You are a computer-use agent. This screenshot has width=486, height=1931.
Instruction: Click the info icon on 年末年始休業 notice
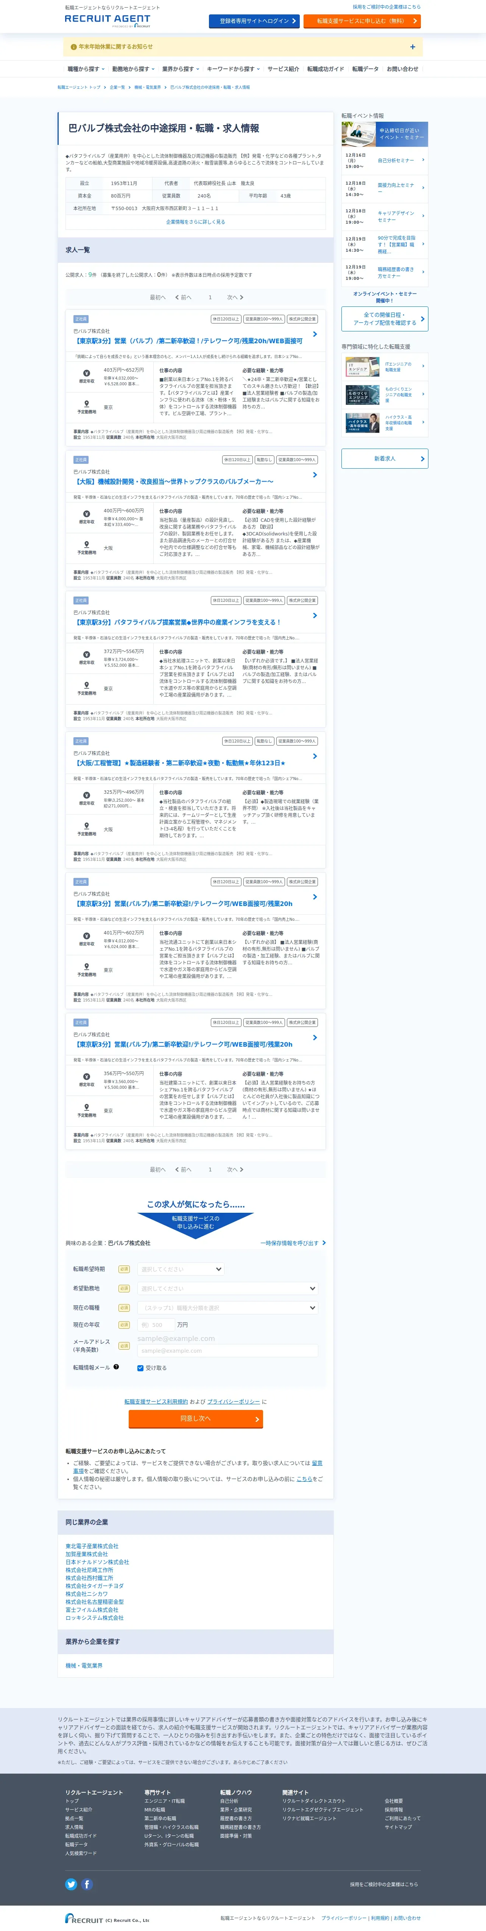(73, 47)
